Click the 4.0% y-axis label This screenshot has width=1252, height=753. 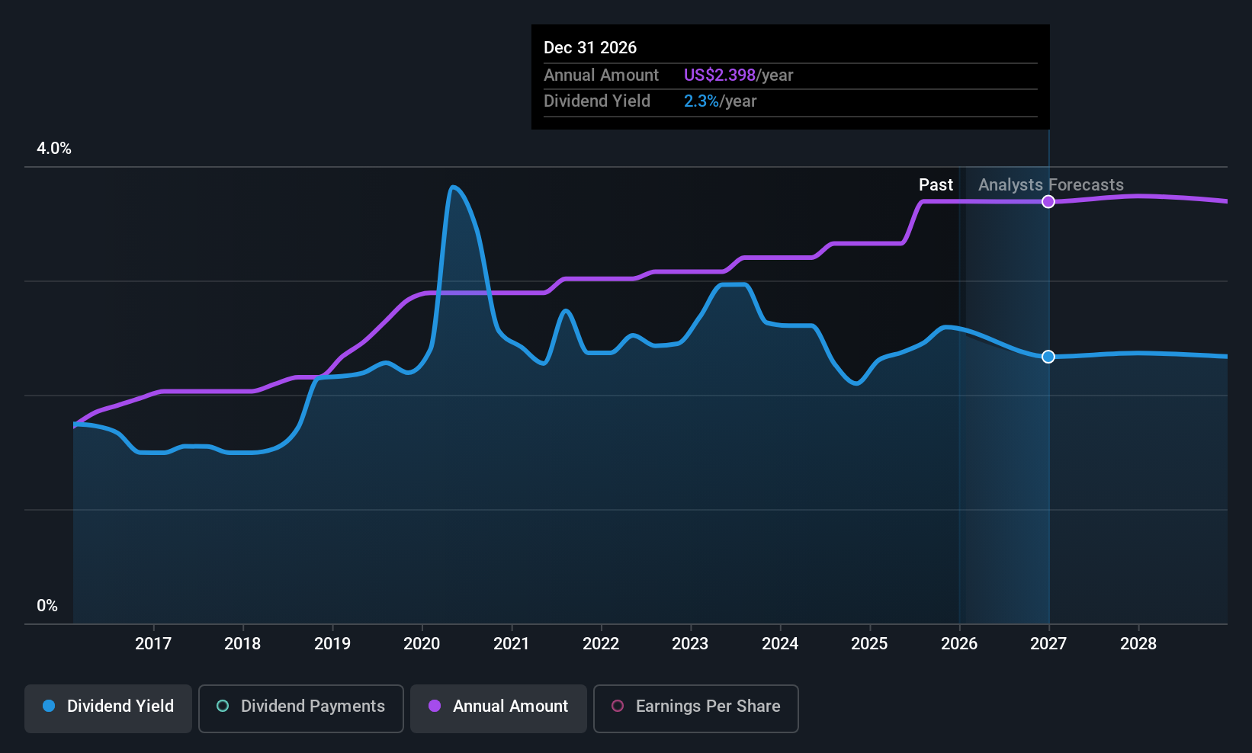[54, 148]
